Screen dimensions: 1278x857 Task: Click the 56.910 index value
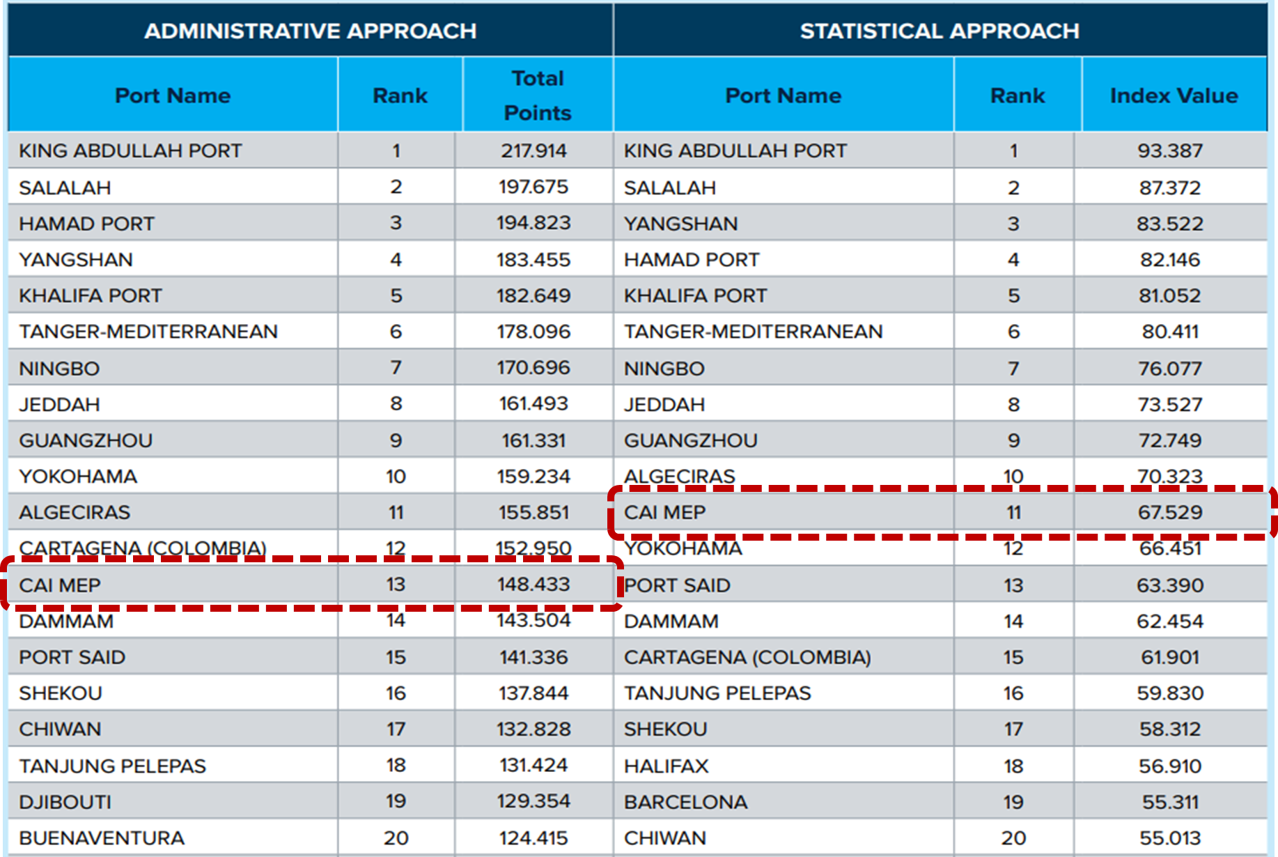[x=1170, y=766]
